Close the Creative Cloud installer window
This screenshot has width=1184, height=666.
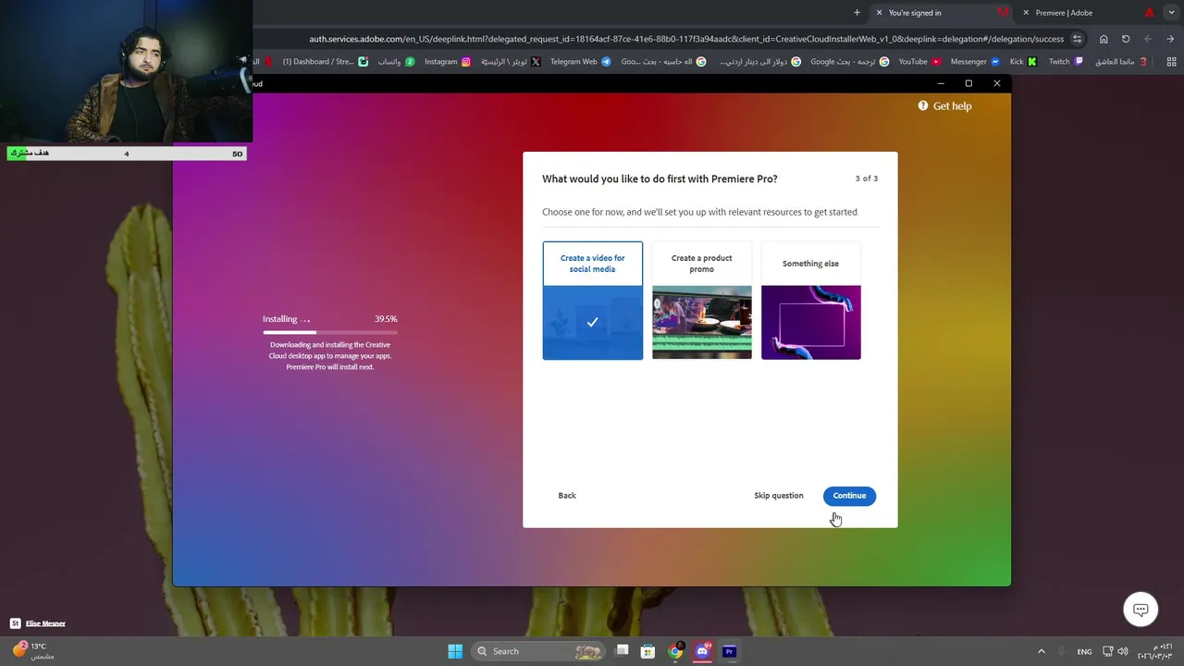(996, 83)
